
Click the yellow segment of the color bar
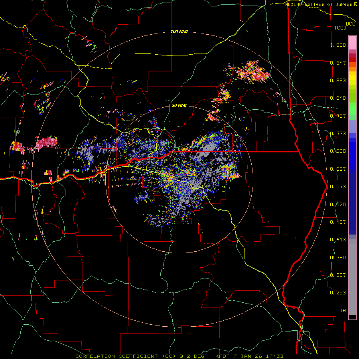point(352,78)
